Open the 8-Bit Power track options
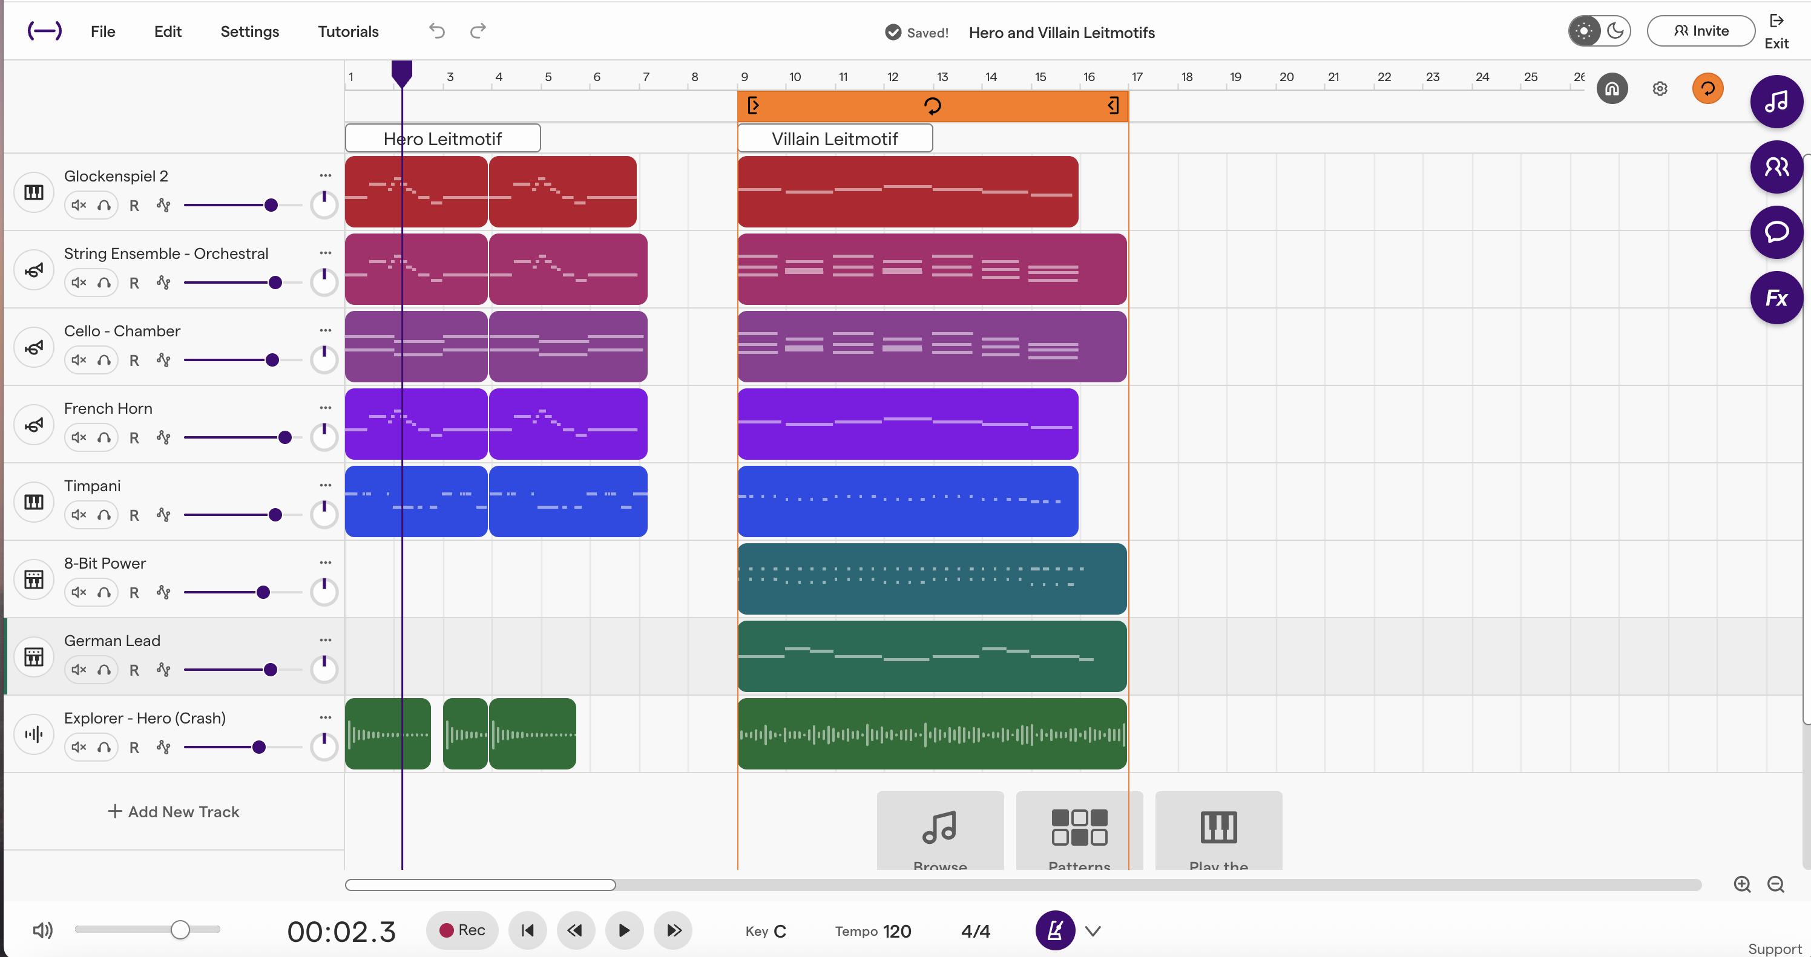This screenshot has height=957, width=1811. click(x=325, y=563)
